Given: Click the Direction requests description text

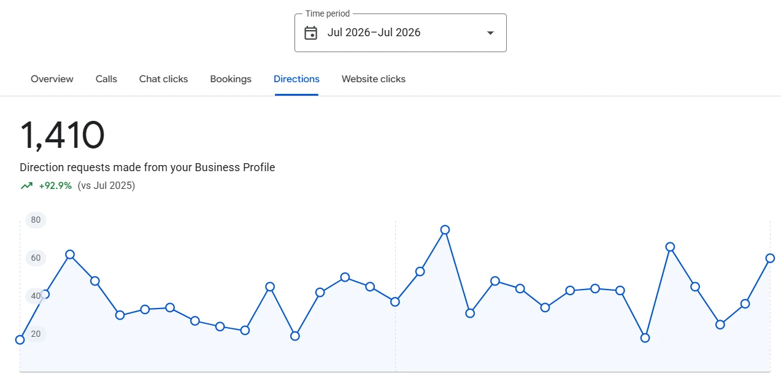Looking at the screenshot, I should click(147, 167).
